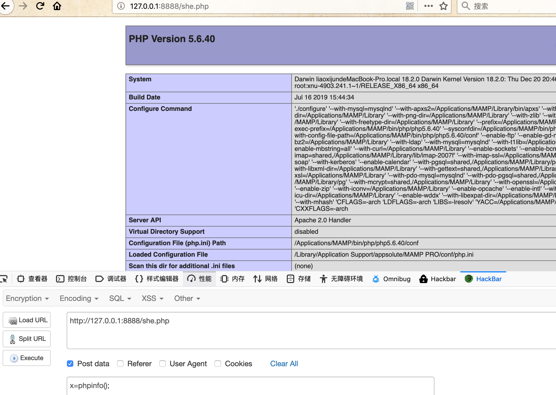Click the Clear All link
The height and width of the screenshot is (395, 556).
284,364
